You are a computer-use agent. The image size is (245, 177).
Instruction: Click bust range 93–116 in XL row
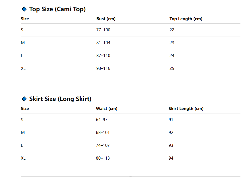103,68
